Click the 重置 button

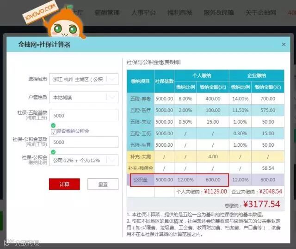point(103,184)
